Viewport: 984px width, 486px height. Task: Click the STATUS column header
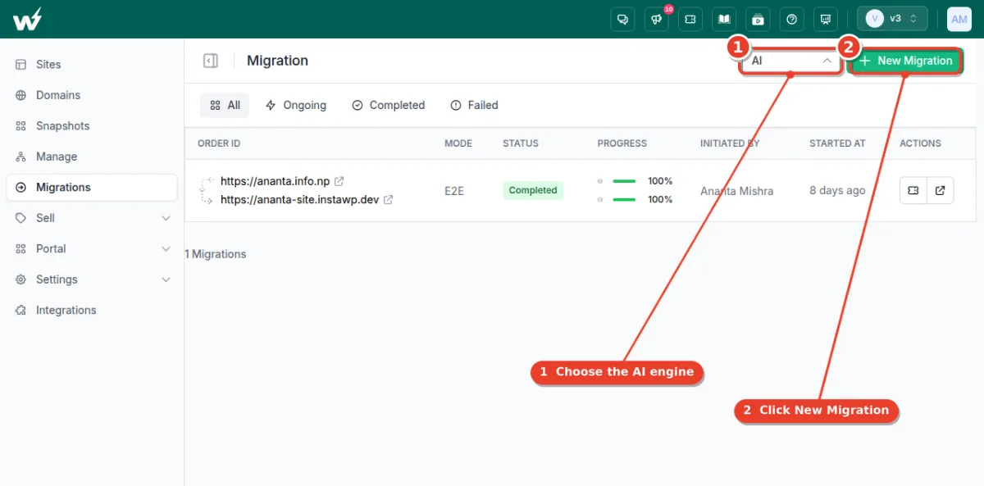(521, 143)
